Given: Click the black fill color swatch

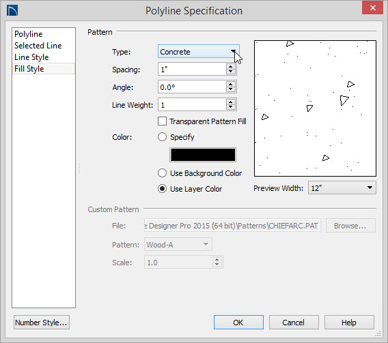Looking at the screenshot, I should tap(203, 155).
